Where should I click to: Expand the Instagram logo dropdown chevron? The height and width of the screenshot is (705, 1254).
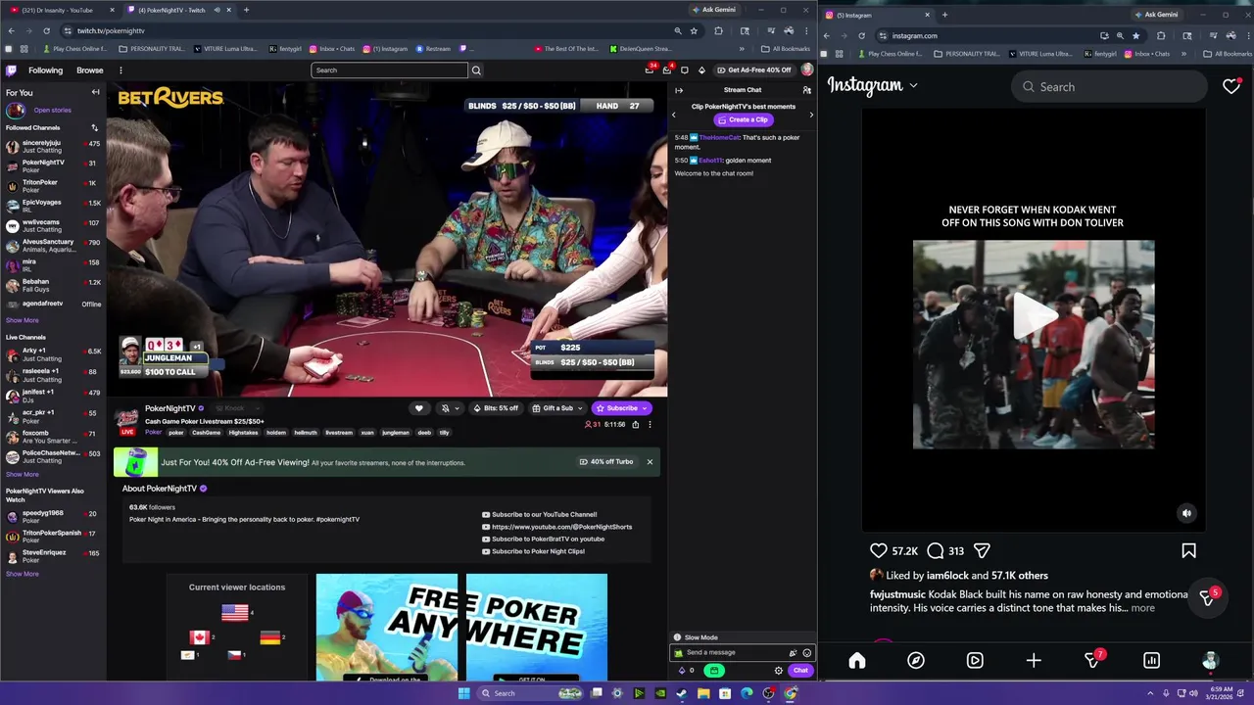point(913,86)
